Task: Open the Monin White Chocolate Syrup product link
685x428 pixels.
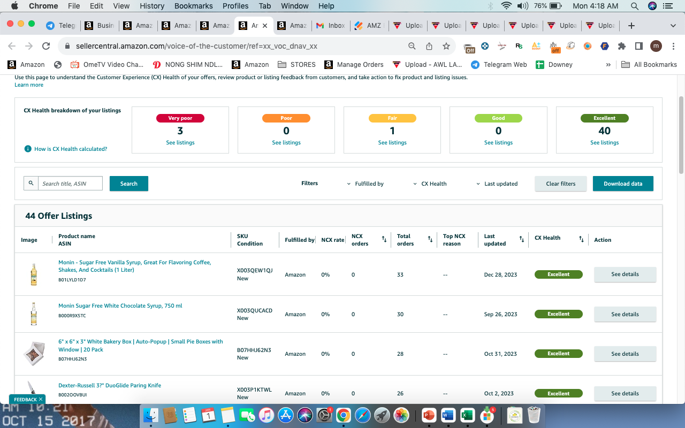Action: pos(120,306)
